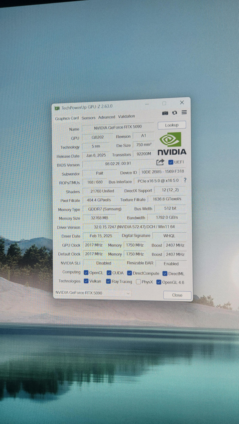The height and width of the screenshot is (424, 239).
Task: Click the Subvendor field Palit
Action: (99, 173)
